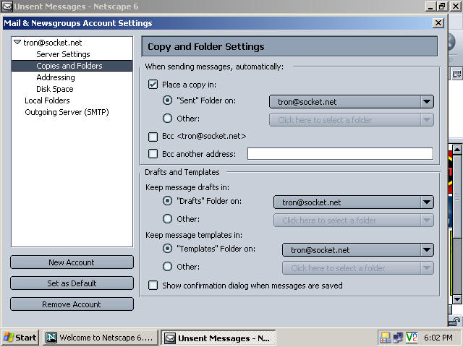This screenshot has height=347, width=463.
Task: Select Other radio under Place a copy in
Action: [x=167, y=119]
